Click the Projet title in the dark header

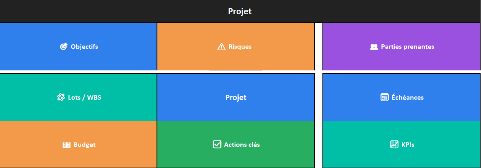(x=240, y=11)
